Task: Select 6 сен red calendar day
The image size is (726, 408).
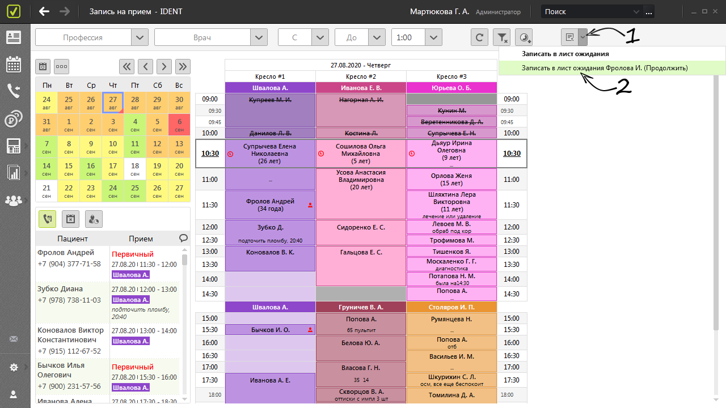Action: (179, 125)
